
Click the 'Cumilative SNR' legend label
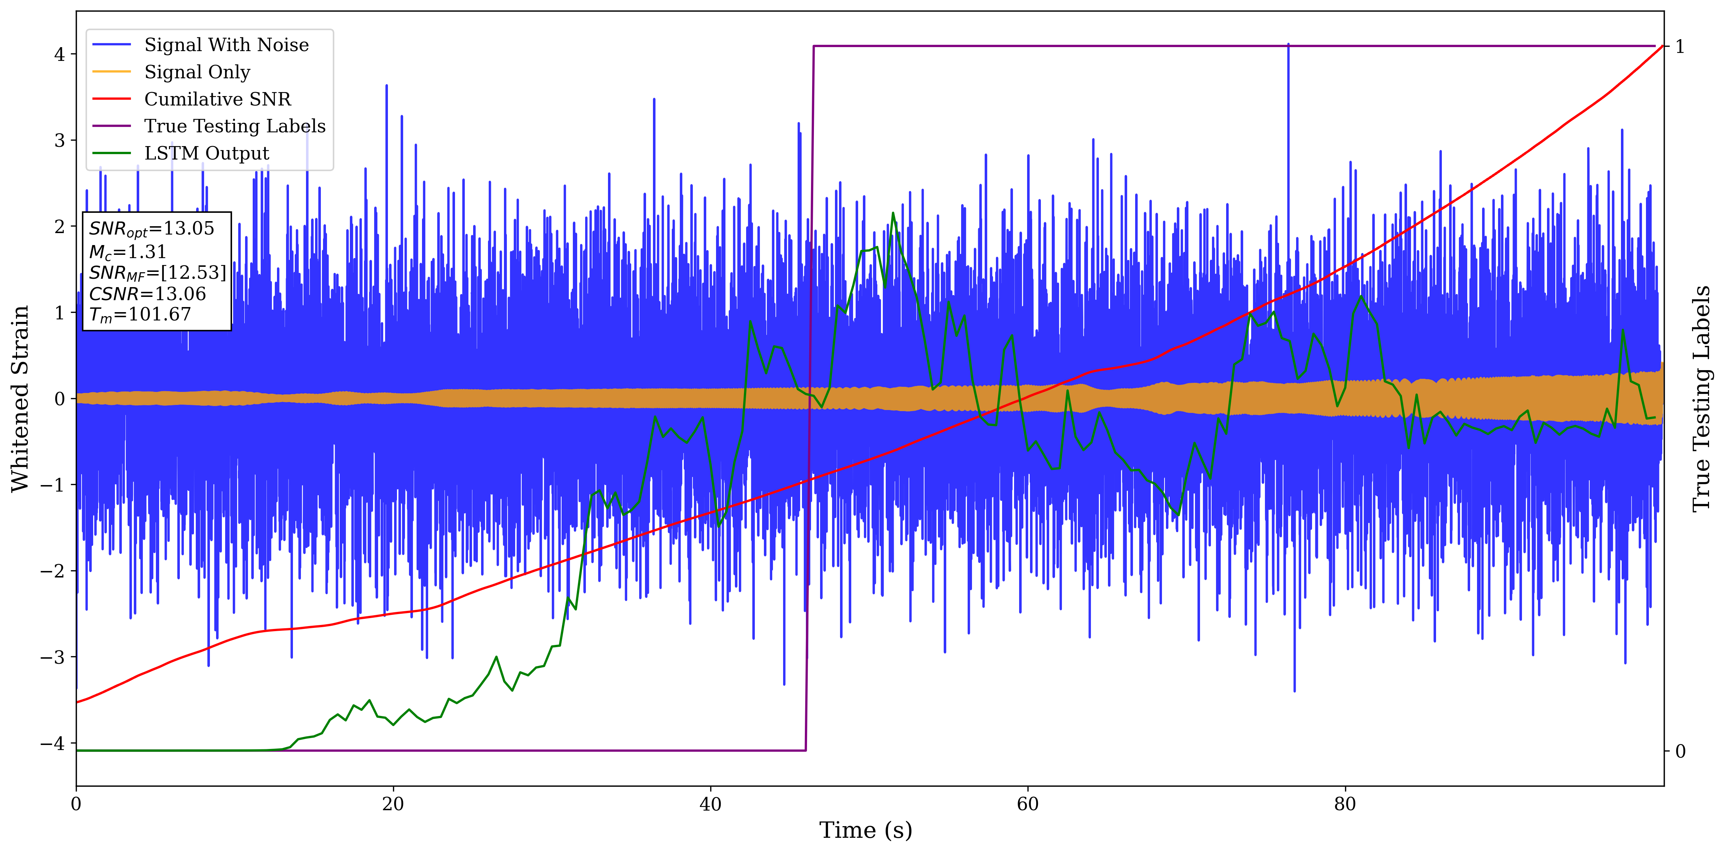218,99
